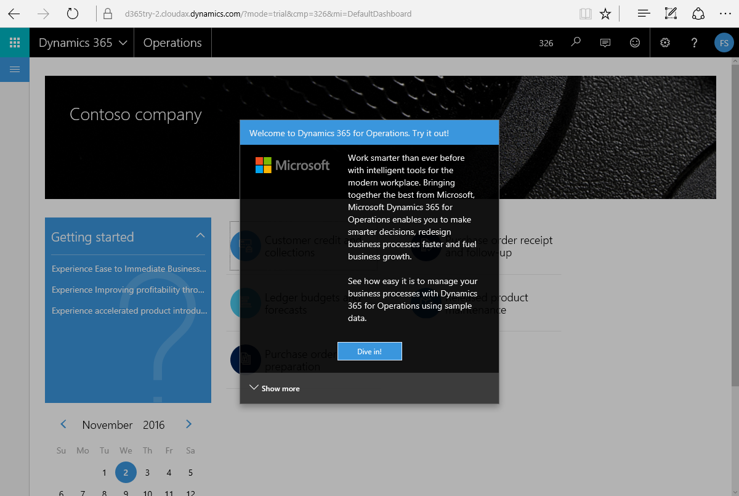739x496 pixels.
Task: Click the browser address bar URL
Action: tap(268, 14)
